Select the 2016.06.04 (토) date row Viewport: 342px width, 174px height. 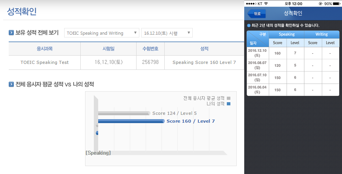[293, 90]
